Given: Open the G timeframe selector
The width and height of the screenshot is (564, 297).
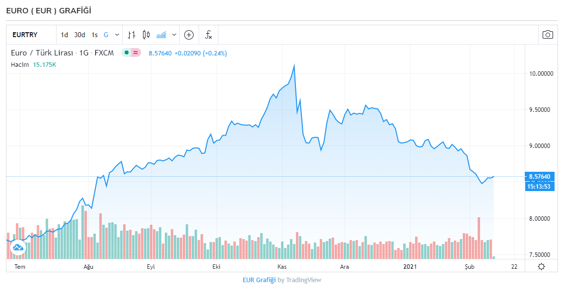Looking at the screenshot, I should click(x=105, y=35).
